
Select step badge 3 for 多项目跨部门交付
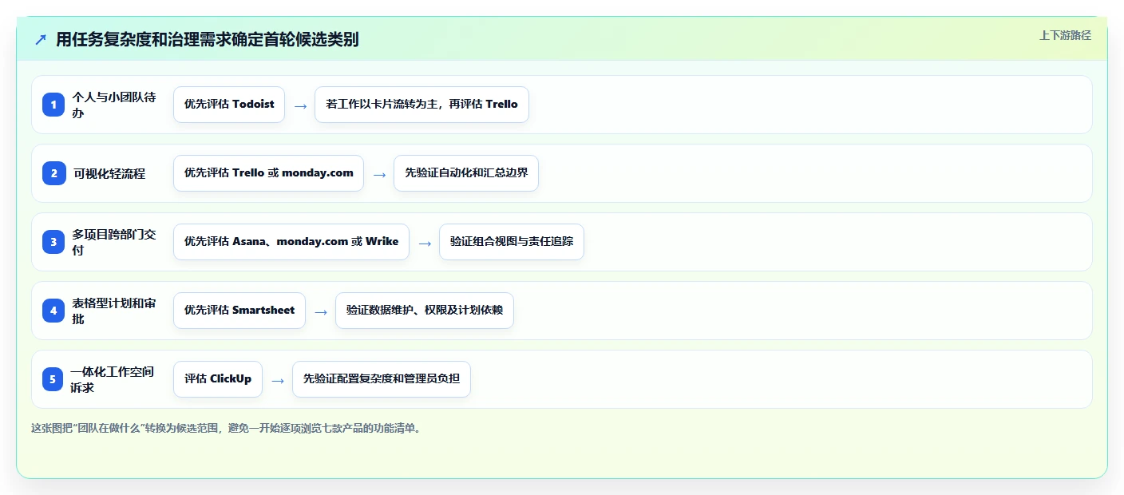[x=53, y=242]
